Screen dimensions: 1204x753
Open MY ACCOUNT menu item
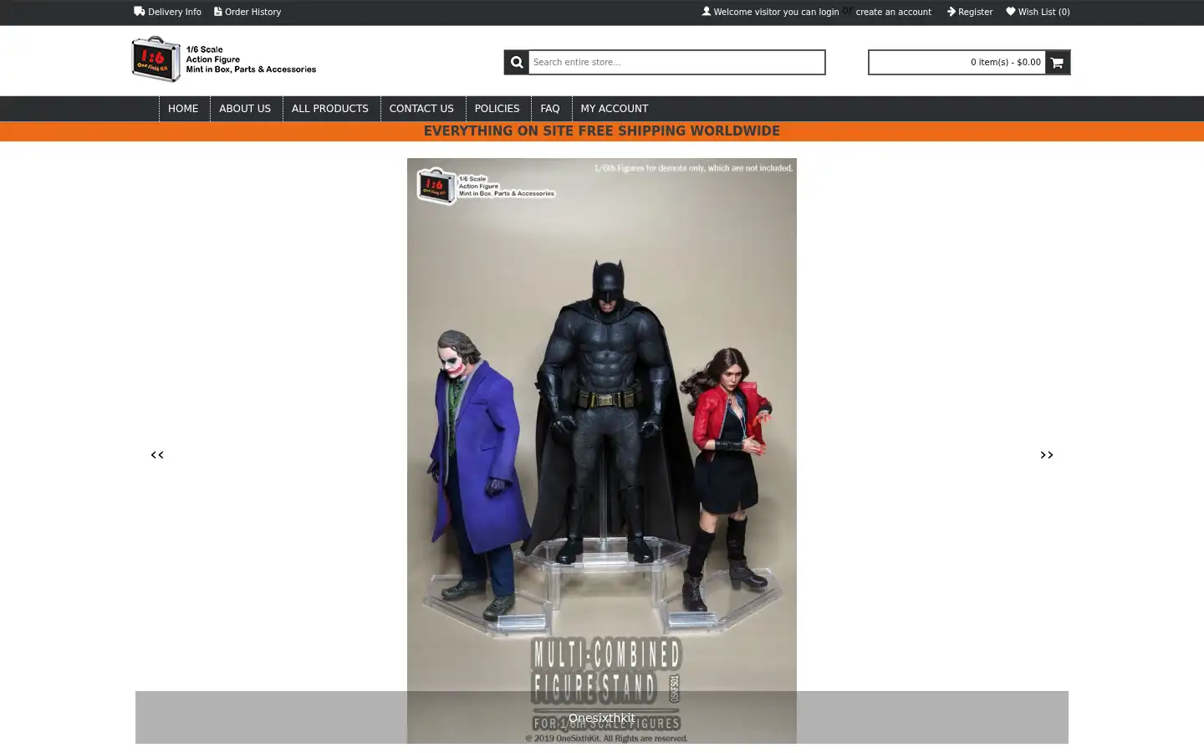point(615,109)
